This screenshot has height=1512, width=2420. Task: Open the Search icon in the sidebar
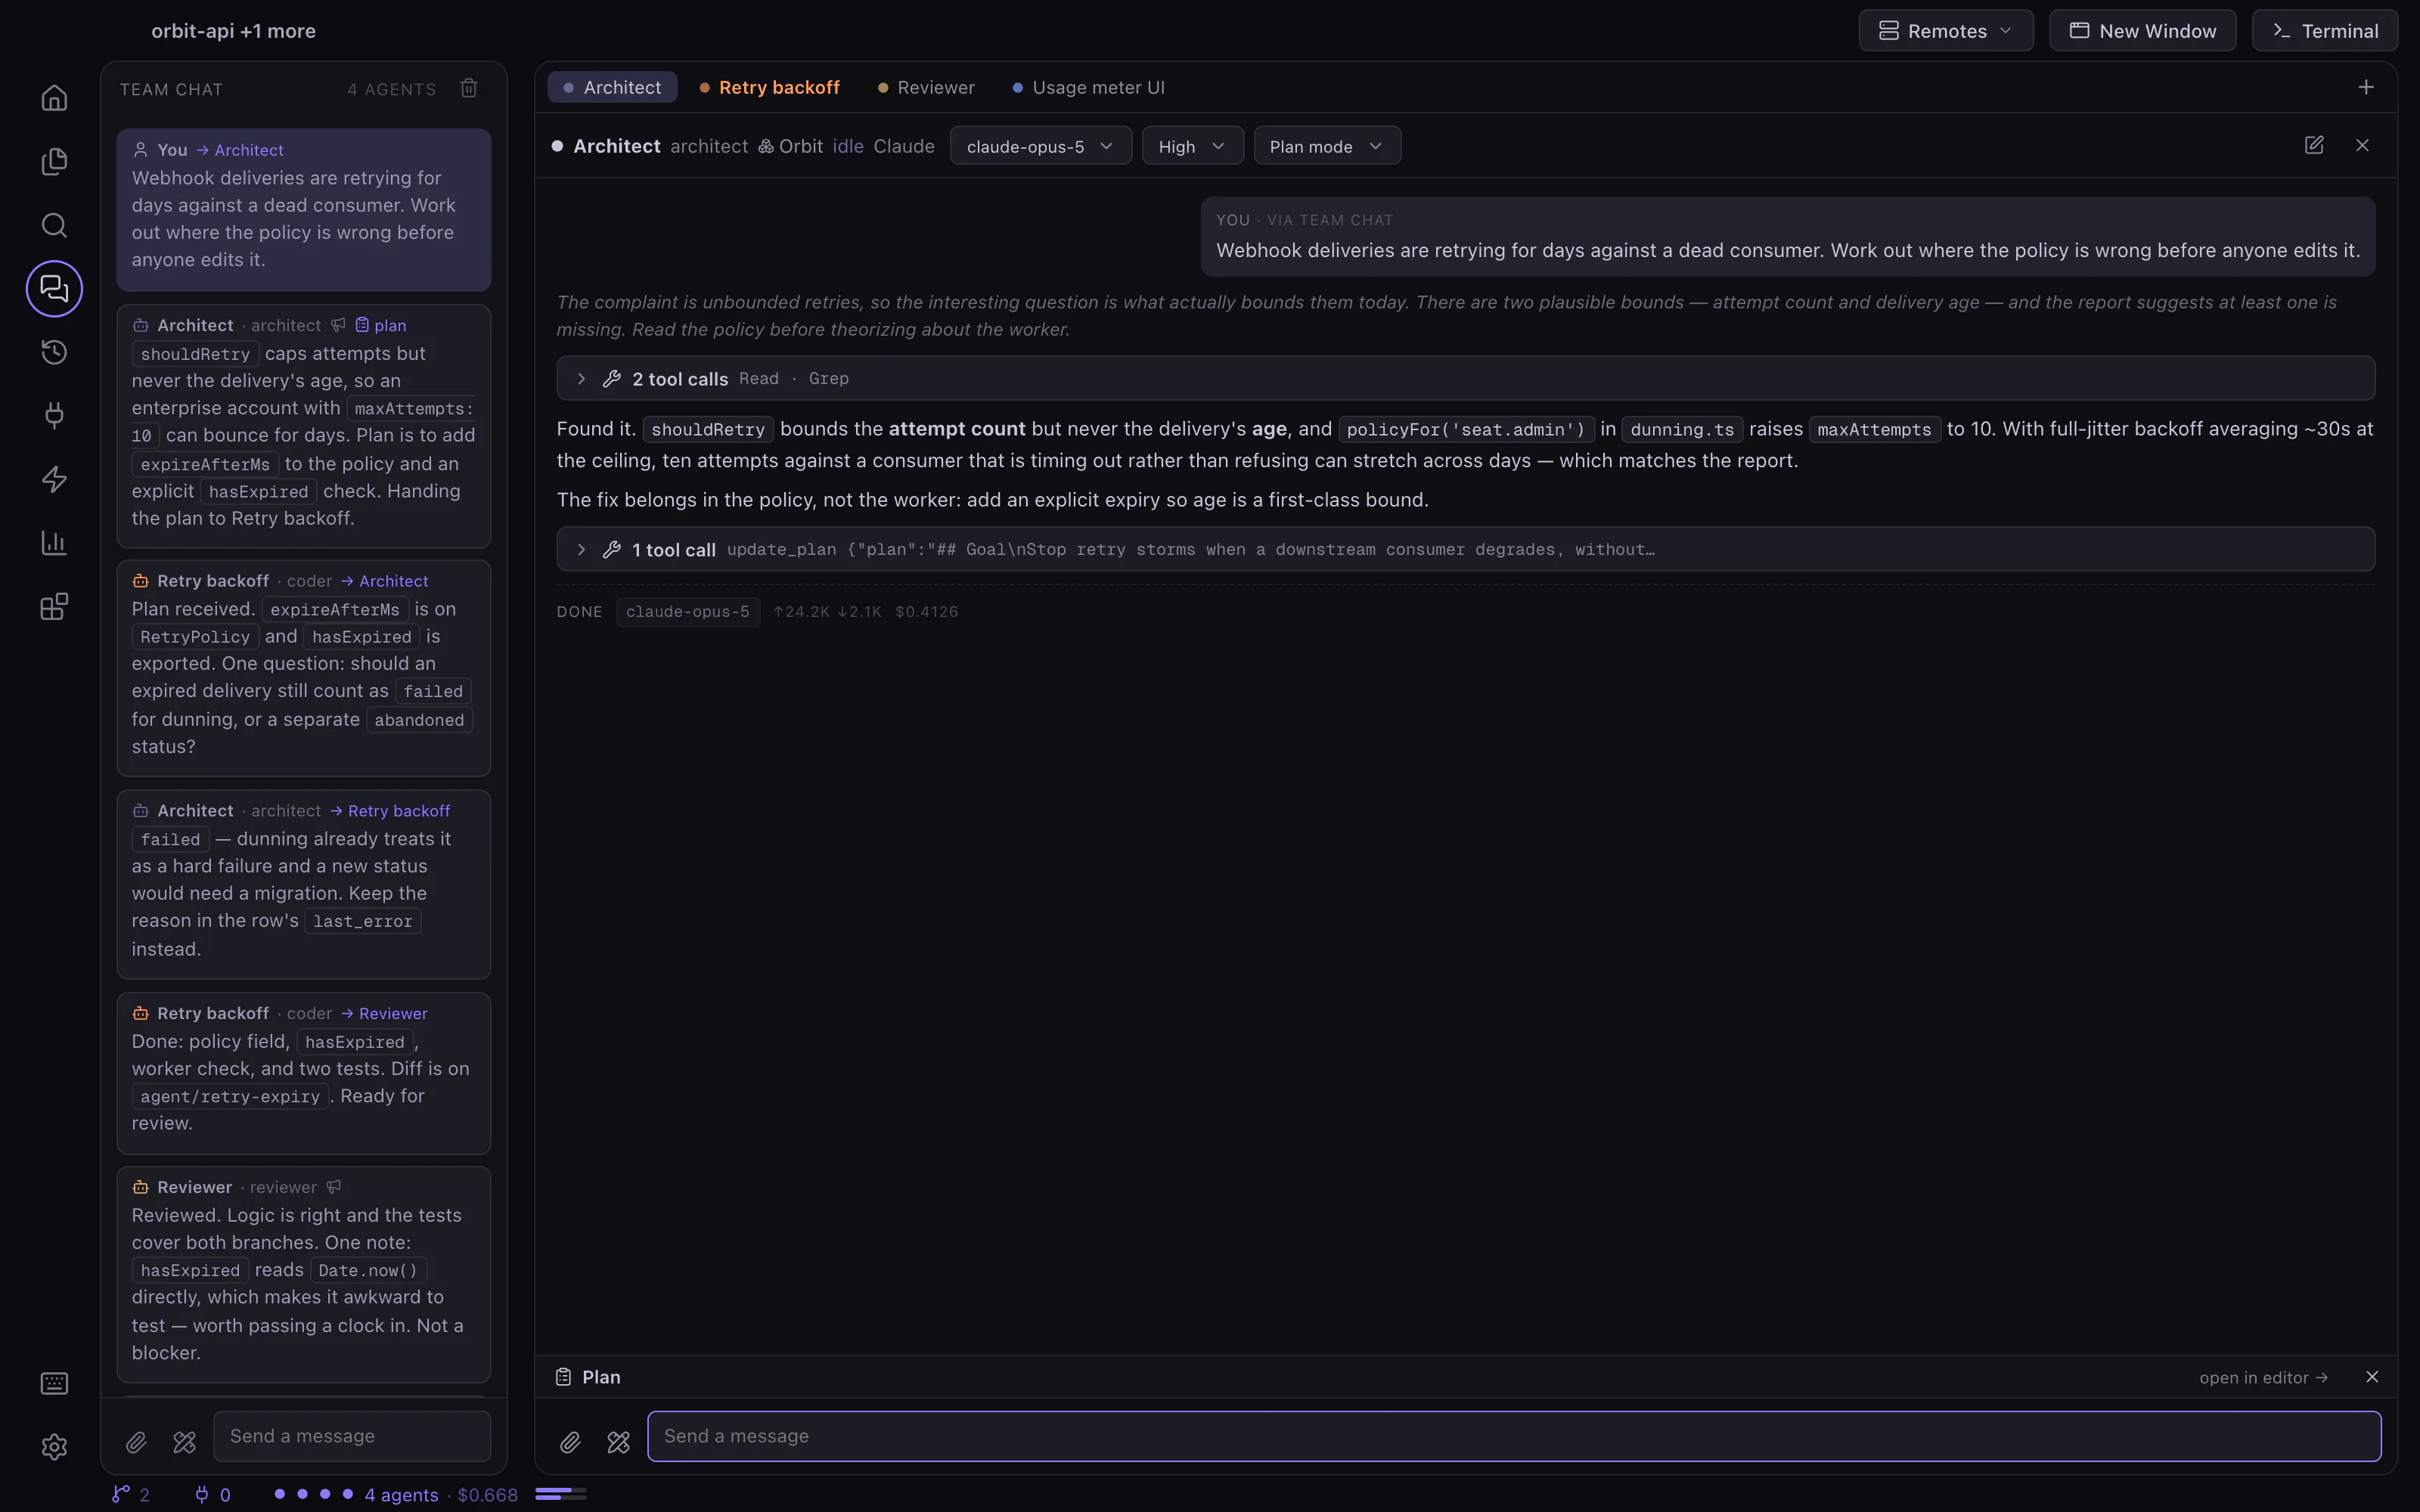pos(54,225)
